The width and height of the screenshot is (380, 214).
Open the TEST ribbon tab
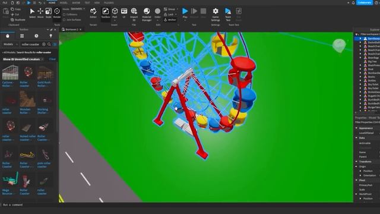(87, 3)
